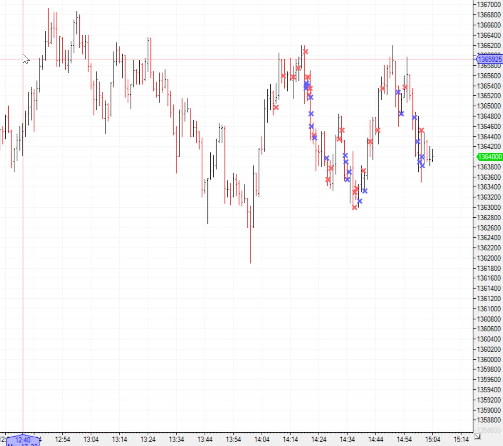Viewport: 503px width, 446px height.
Task: Click the 1365600 price axis label
Action: pyautogui.click(x=489, y=76)
